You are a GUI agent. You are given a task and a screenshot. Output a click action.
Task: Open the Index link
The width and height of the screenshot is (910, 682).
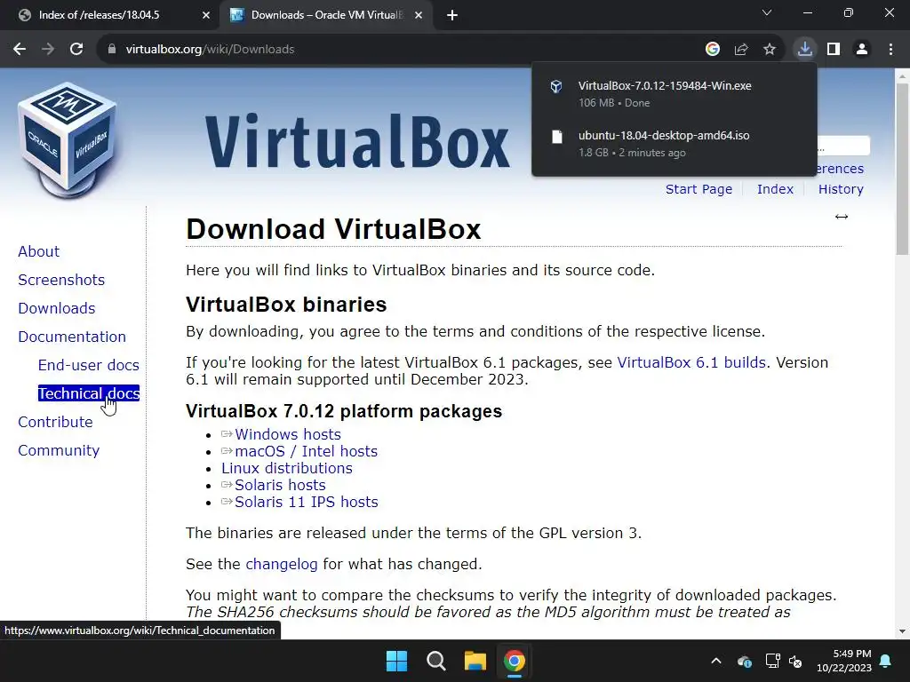[x=775, y=189]
